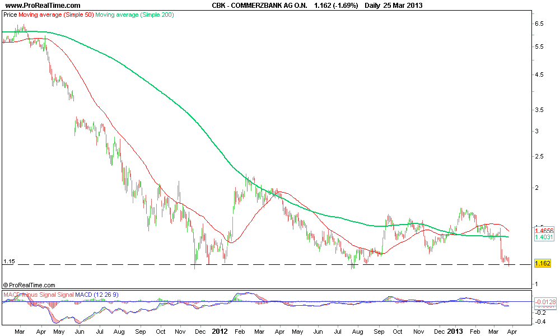
Task: Select the CBK - COMMERZBANK AG O.N. title
Action: [x=259, y=6]
